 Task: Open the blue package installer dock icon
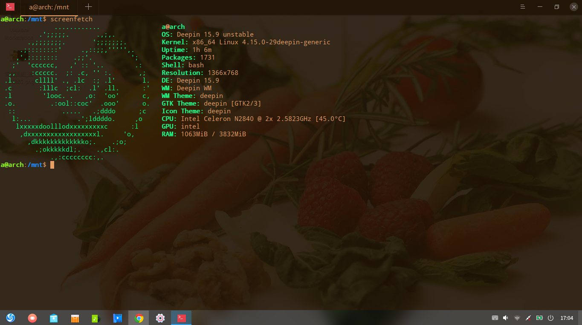53,318
